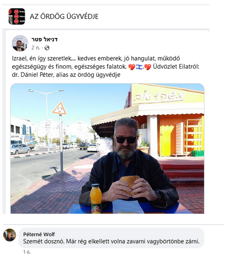Click the first sparkling heart emoji
The height and width of the screenshot is (259, 226).
(132, 67)
